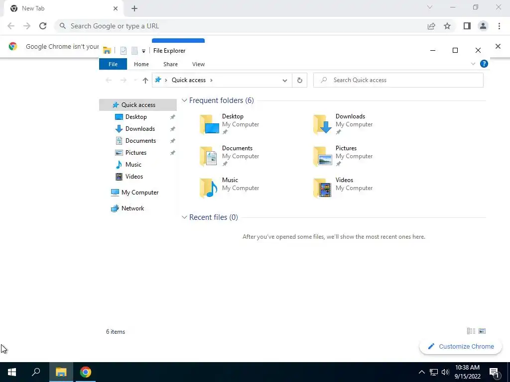Switch to large icons view layout
The width and height of the screenshot is (510, 382).
click(x=482, y=331)
